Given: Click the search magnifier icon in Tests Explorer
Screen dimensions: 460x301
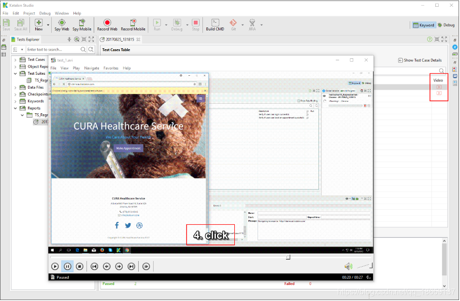Looking at the screenshot, I should click(x=83, y=50).
